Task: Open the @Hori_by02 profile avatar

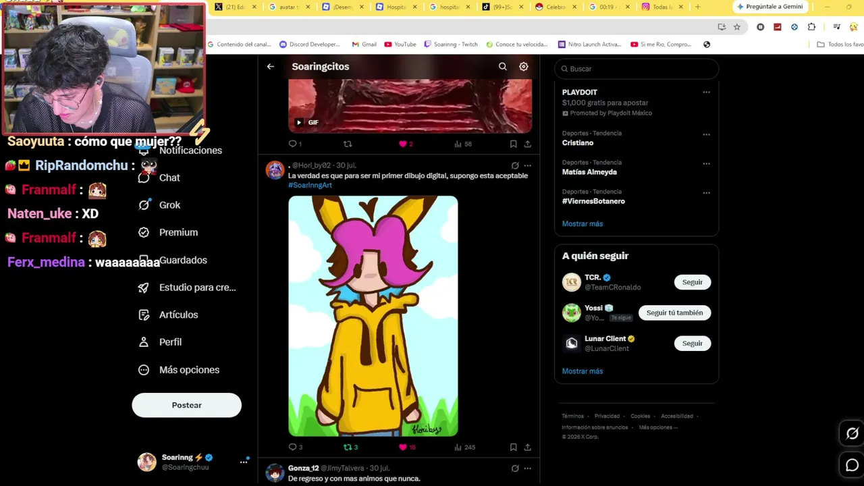Action: tap(275, 170)
